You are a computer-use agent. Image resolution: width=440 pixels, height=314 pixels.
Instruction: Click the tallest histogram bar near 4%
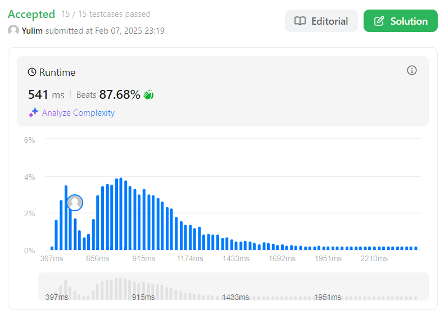(x=121, y=214)
